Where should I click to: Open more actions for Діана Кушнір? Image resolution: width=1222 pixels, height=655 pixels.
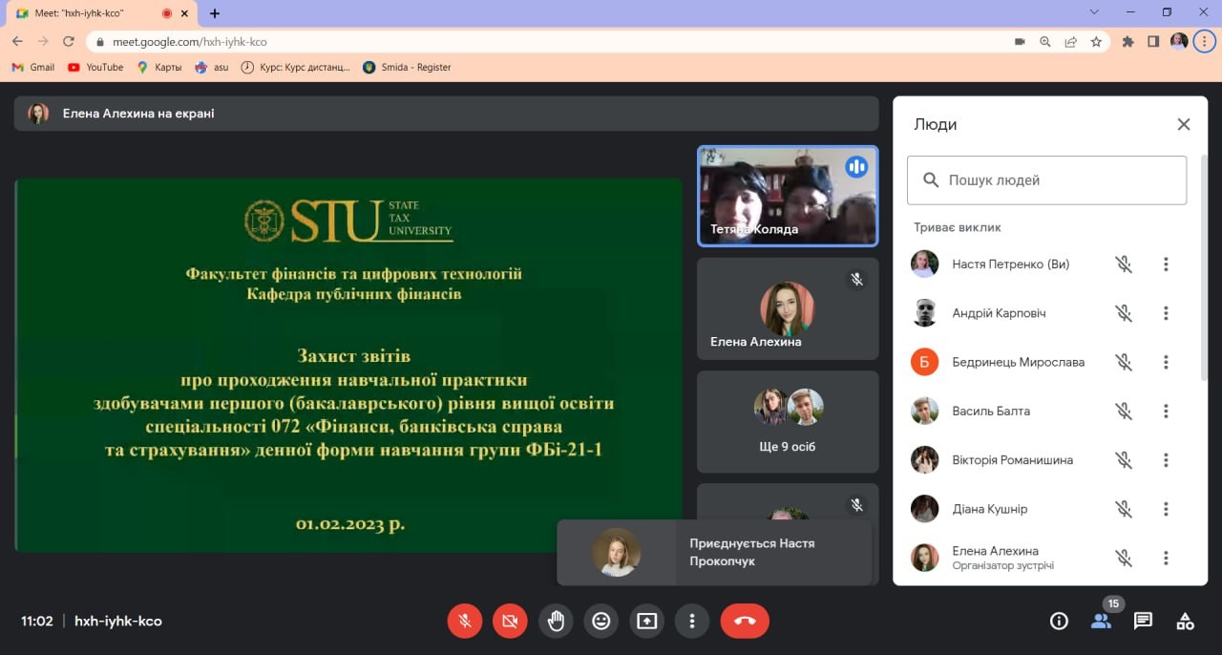pyautogui.click(x=1166, y=509)
